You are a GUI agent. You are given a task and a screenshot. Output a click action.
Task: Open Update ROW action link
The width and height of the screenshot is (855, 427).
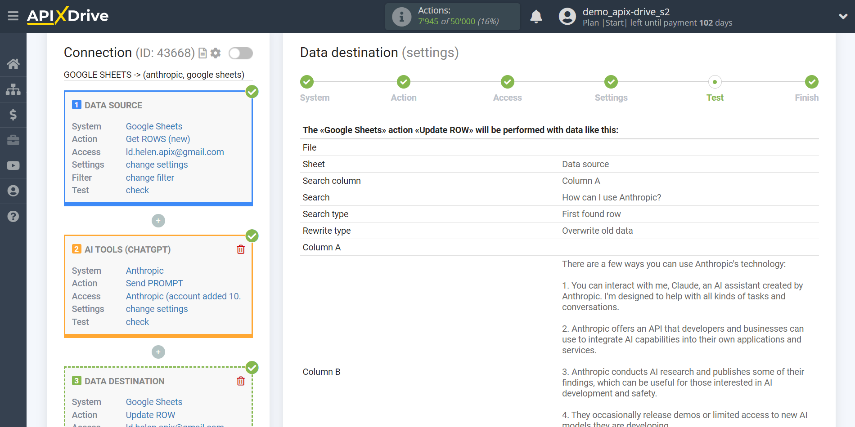click(150, 415)
